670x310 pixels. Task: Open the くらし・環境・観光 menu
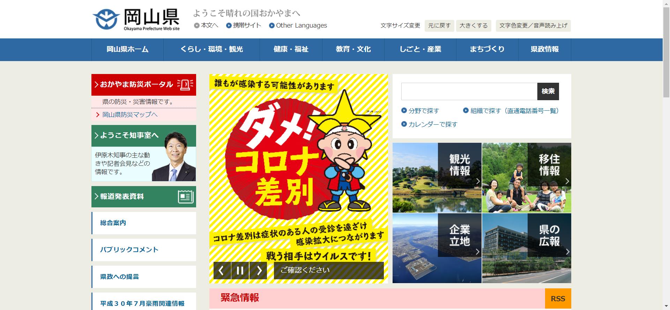tap(211, 50)
